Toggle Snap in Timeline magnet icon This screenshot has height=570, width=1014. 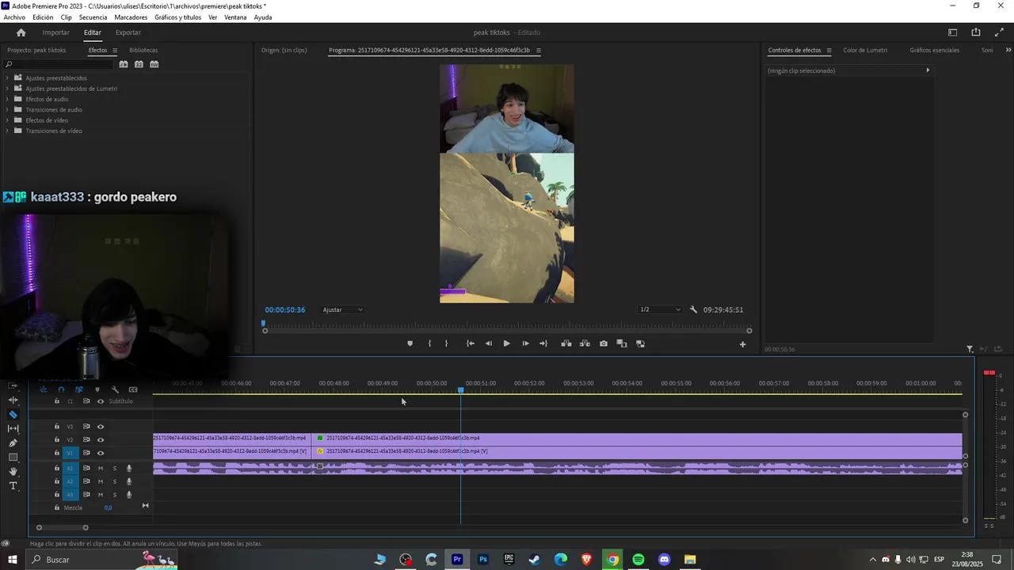tap(61, 389)
